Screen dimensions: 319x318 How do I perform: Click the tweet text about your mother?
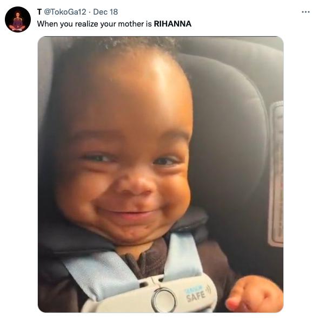coord(114,24)
